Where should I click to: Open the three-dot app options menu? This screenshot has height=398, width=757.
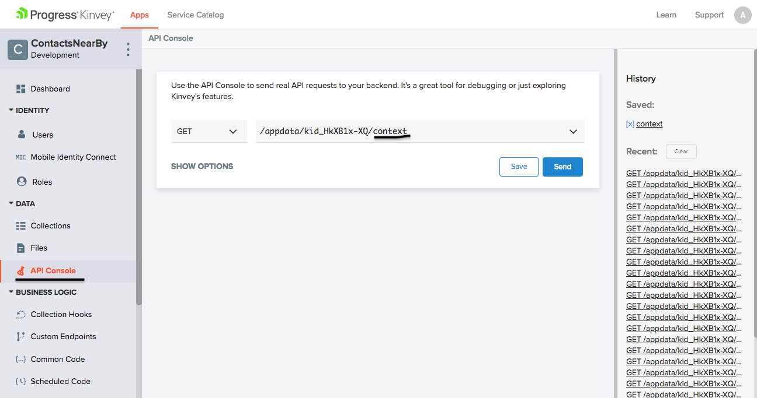128,50
